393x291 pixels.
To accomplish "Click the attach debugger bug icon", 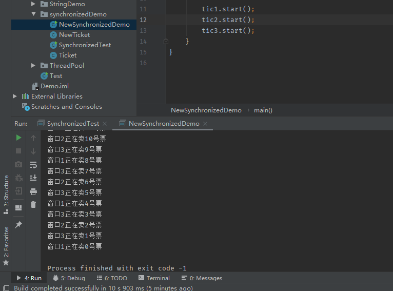I will coord(18,178).
